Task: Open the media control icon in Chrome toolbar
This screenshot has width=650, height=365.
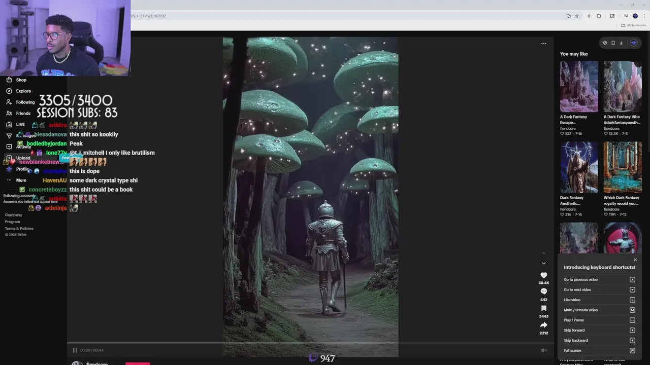Action: (626, 16)
